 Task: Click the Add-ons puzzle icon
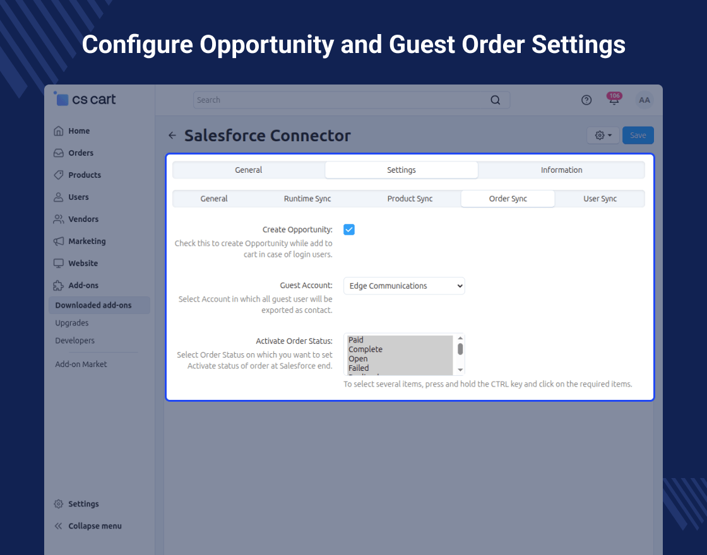coord(59,286)
